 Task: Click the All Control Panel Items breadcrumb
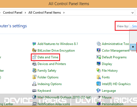click(45, 13)
